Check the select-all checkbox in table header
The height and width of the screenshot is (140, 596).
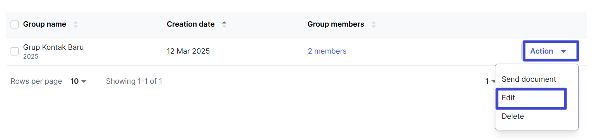coord(15,25)
